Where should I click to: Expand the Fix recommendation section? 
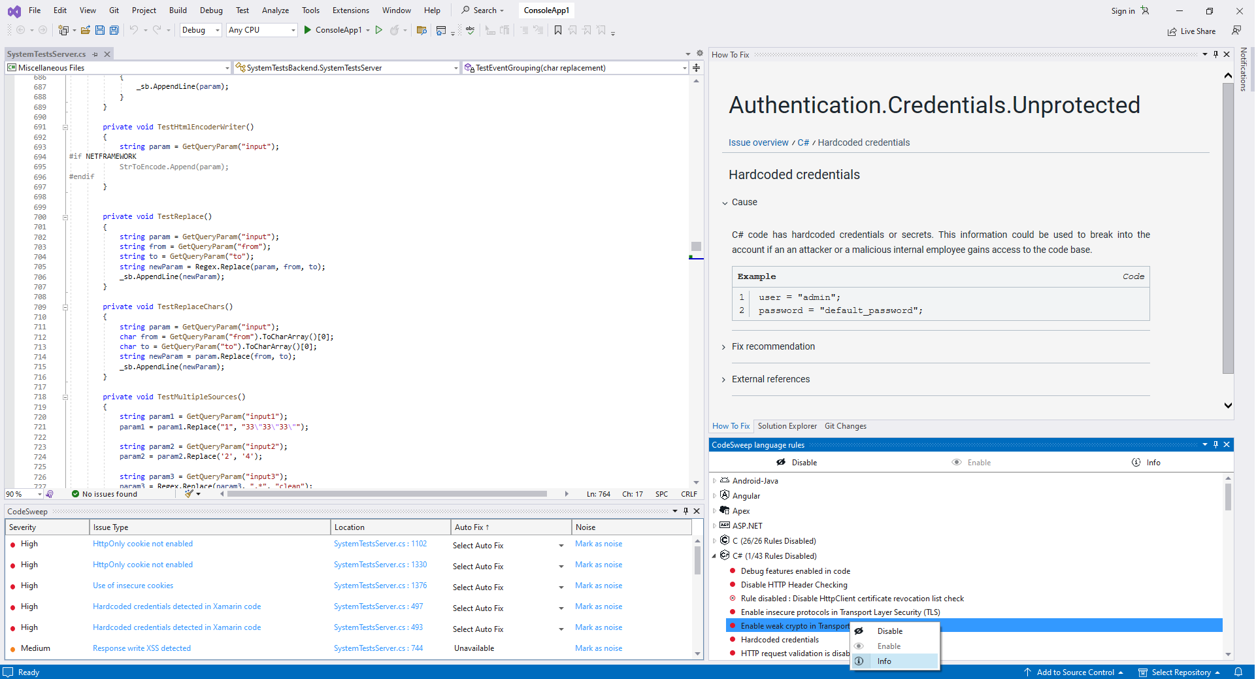pos(772,346)
